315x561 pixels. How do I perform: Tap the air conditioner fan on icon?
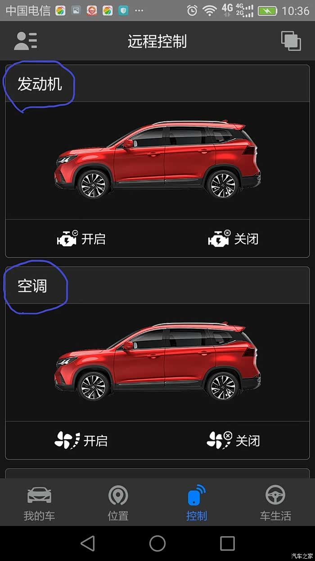point(67,440)
